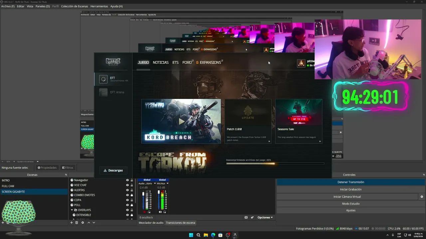Open Ajustes settings button

click(351, 210)
